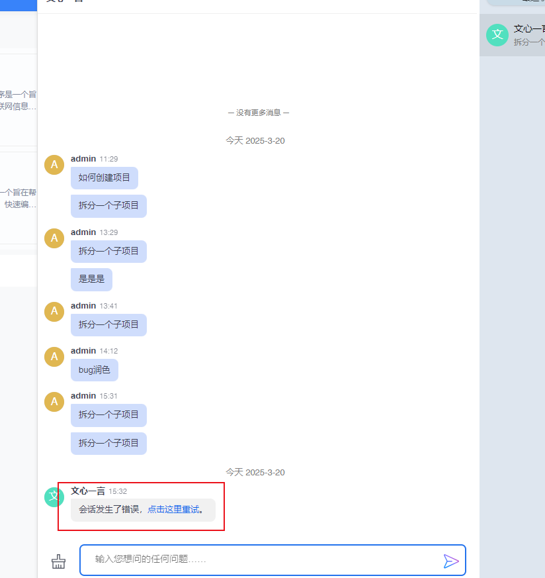Viewport: 545px width, 578px height.
Task: Click the send message arrow icon
Action: tap(451, 561)
